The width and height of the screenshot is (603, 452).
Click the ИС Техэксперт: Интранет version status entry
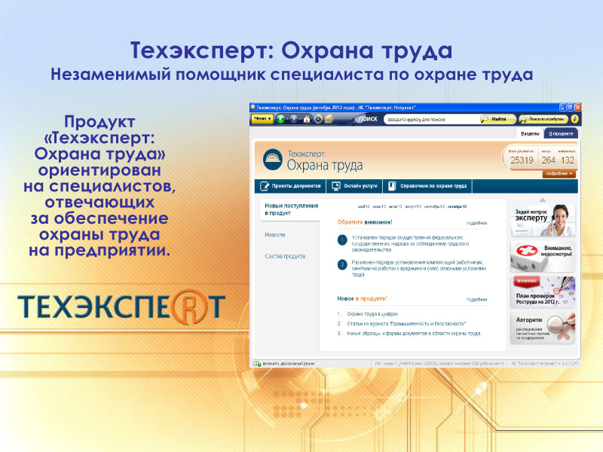(x=544, y=364)
